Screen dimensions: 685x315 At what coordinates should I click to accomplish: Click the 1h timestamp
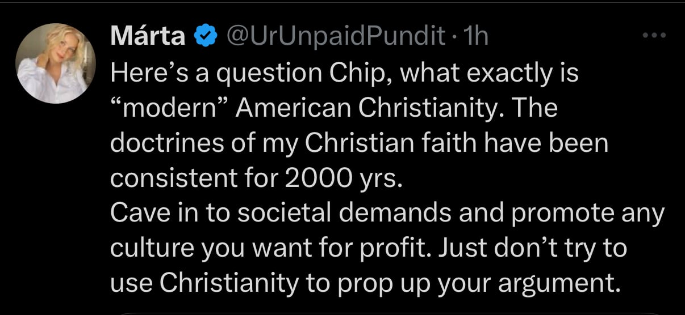(477, 37)
